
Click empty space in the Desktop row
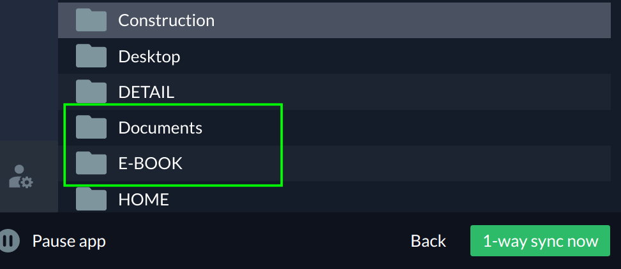(415, 56)
